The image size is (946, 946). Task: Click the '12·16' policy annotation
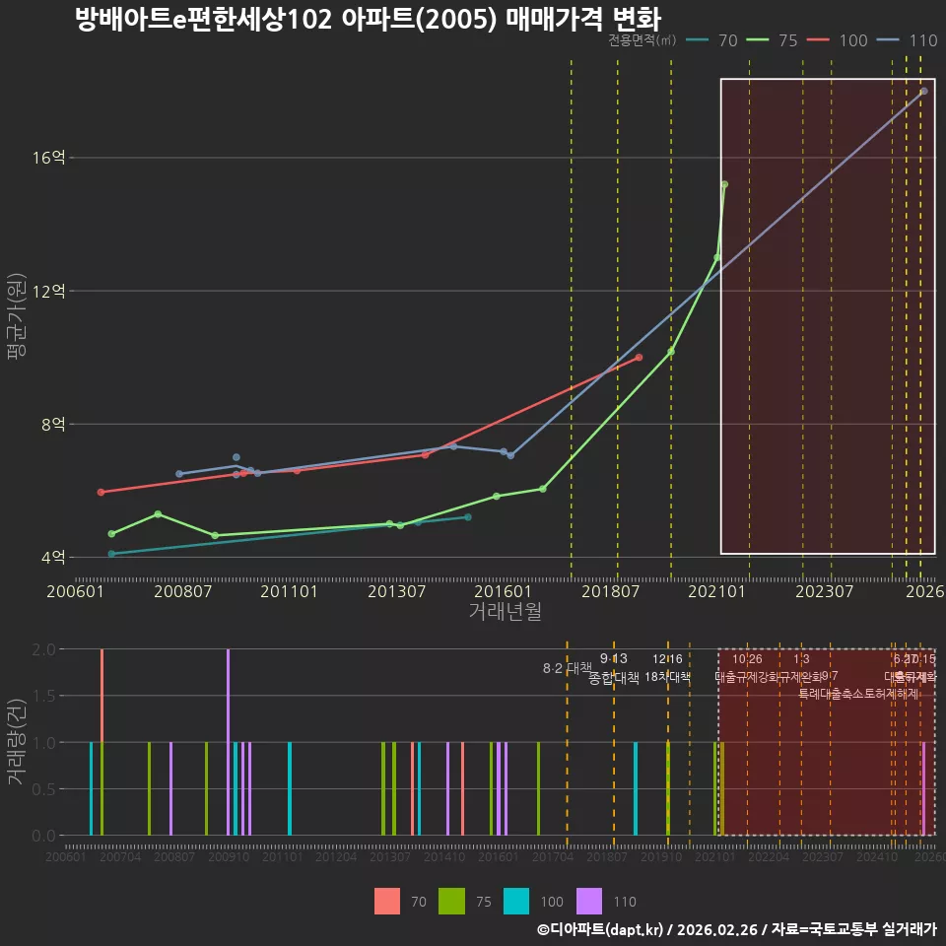point(667,659)
